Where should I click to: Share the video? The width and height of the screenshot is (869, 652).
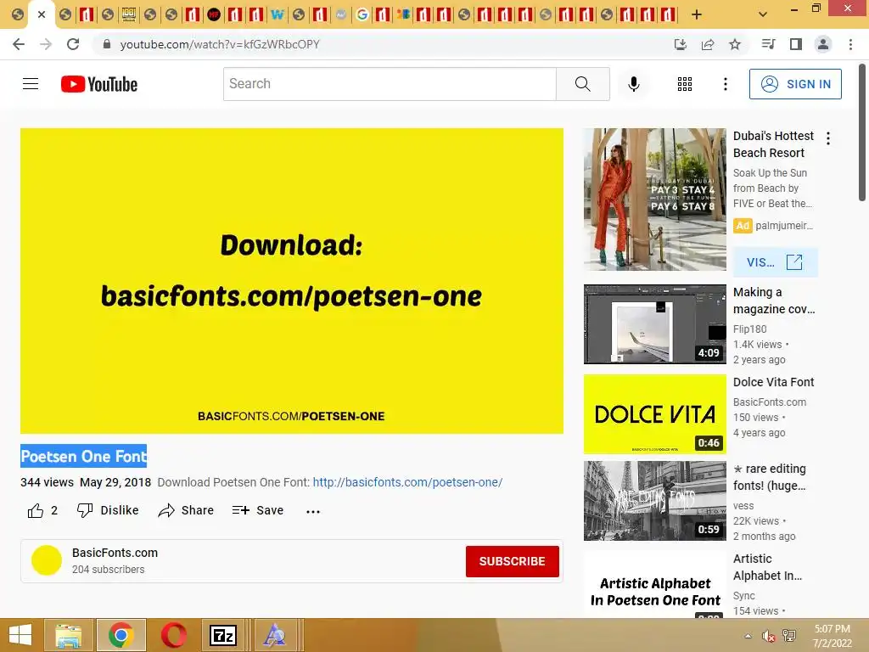[186, 510]
